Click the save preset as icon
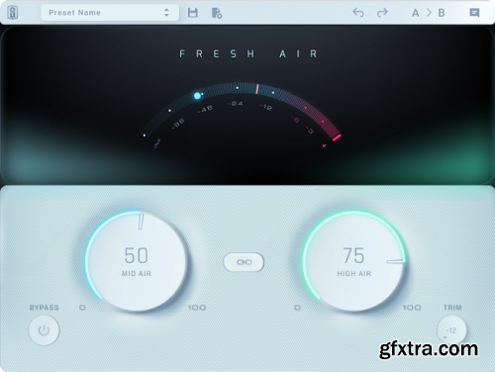 click(217, 13)
